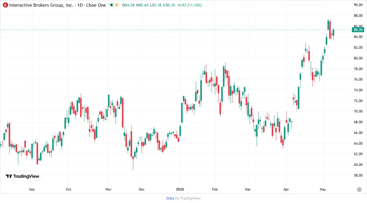Viewport: 367px width, 203px height.
Task: Open chart settings gear icon
Action: [x=359, y=190]
